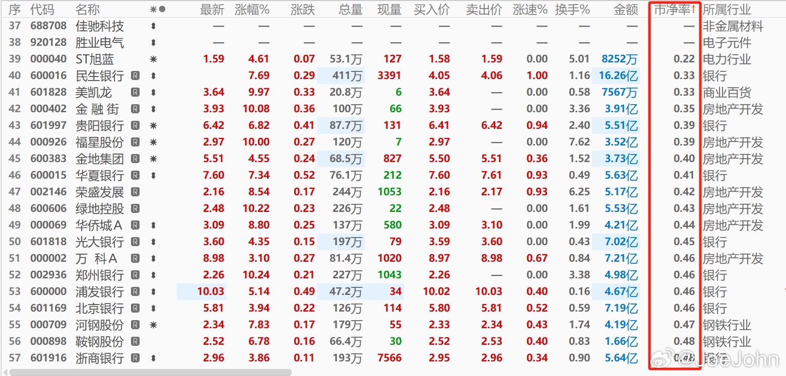
Task: Click 非金属材料 industry cell
Action: [x=733, y=26]
